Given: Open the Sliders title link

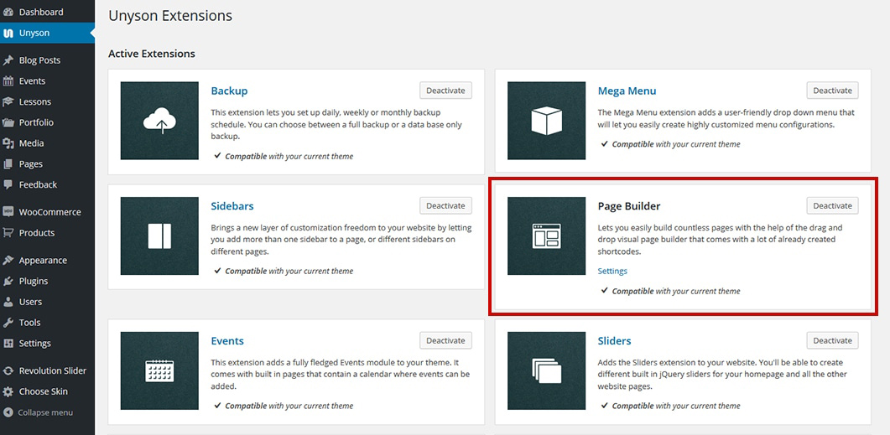Looking at the screenshot, I should (614, 341).
